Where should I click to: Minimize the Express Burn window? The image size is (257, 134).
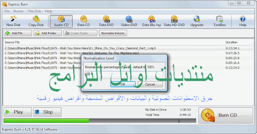pyautogui.click(x=232, y=3)
